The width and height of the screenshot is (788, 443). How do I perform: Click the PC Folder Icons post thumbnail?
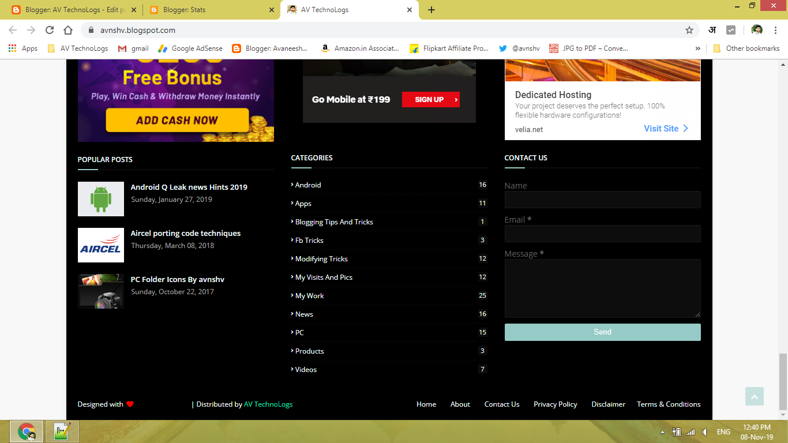pos(101,291)
